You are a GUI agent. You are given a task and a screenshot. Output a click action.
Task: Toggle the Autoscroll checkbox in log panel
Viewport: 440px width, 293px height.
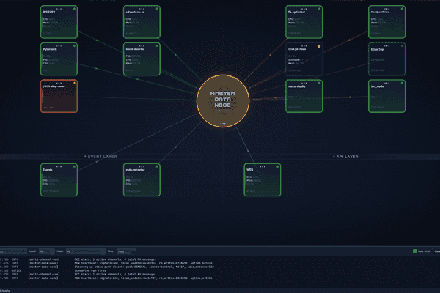[x=415, y=251]
